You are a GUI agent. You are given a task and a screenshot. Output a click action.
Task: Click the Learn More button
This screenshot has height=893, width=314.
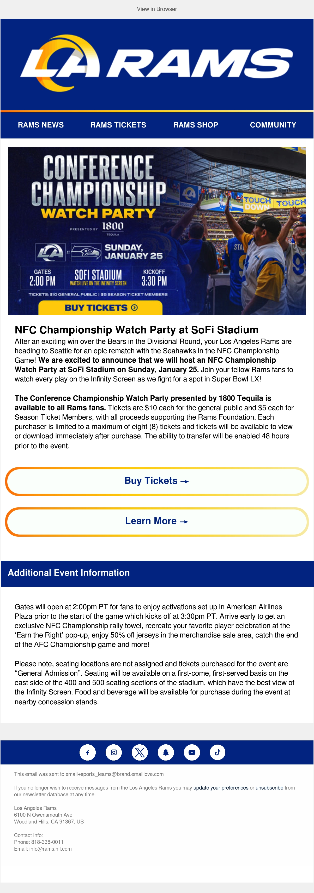pyautogui.click(x=157, y=522)
